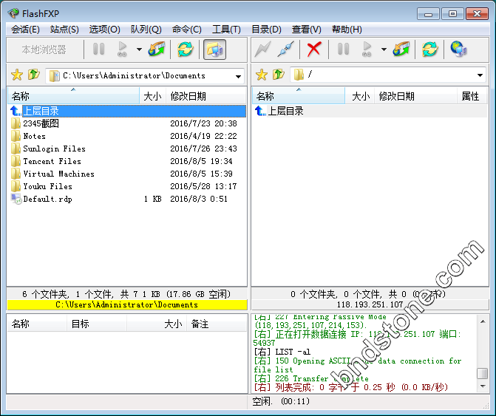Open the 队列(Q) menu
The width and height of the screenshot is (496, 416).
tap(146, 30)
